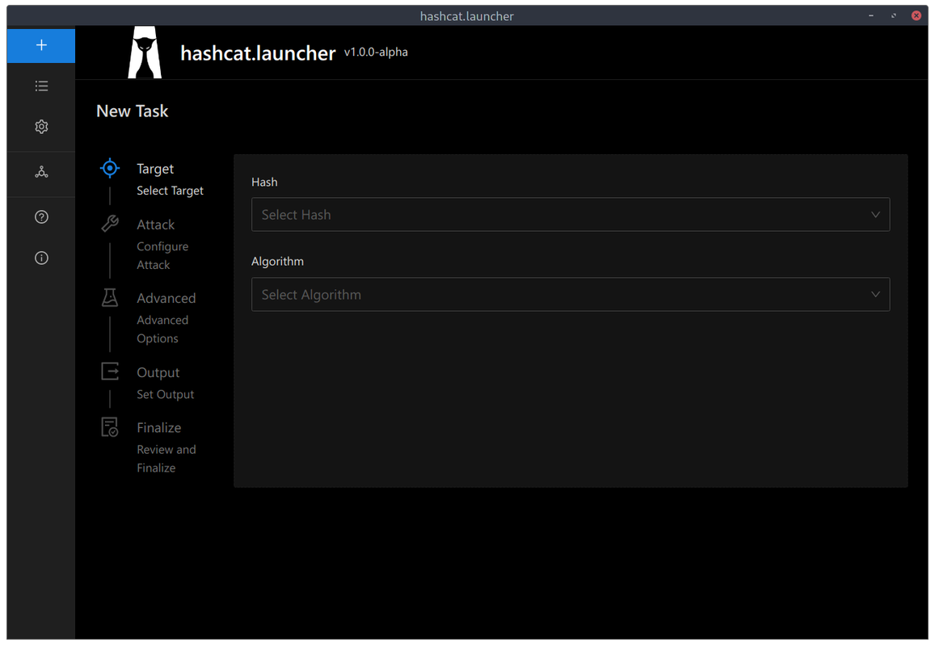Click the hashcat cat logo
This screenshot has width=935, height=646.
point(145,52)
